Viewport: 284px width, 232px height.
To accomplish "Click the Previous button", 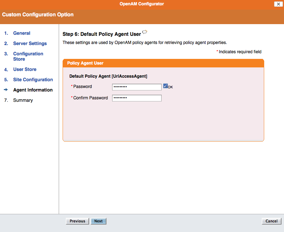I will point(77,221).
